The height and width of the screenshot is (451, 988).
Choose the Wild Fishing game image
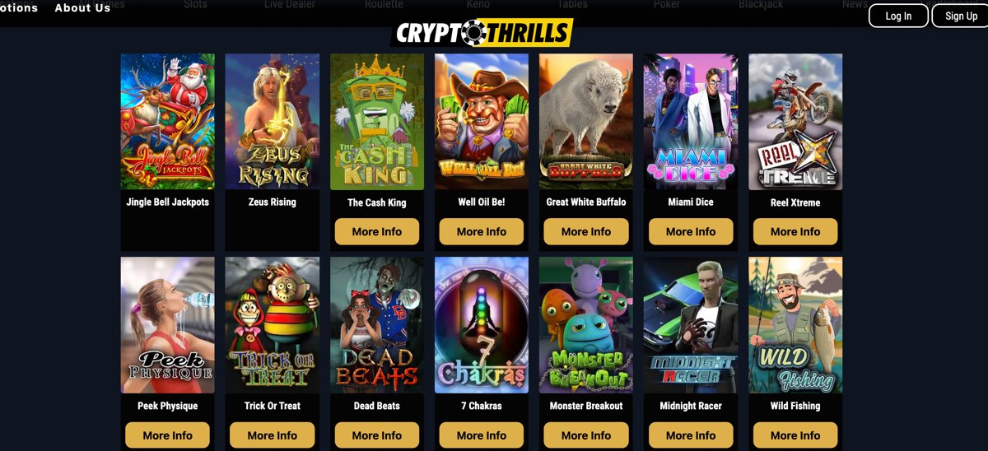795,325
